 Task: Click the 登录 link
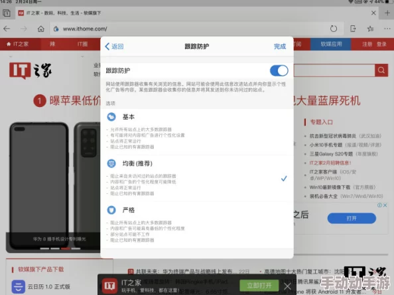(x=381, y=45)
